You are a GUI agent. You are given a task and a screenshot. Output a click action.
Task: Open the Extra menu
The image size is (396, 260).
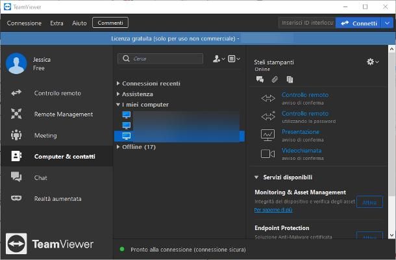pyautogui.click(x=56, y=23)
